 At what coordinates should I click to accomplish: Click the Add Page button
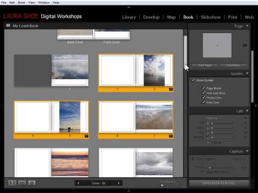pos(205,65)
